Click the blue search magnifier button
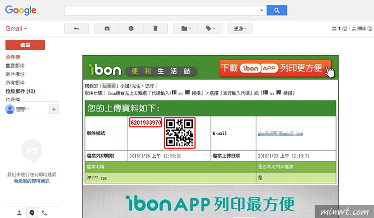This screenshot has width=374, height=218. tap(277, 10)
